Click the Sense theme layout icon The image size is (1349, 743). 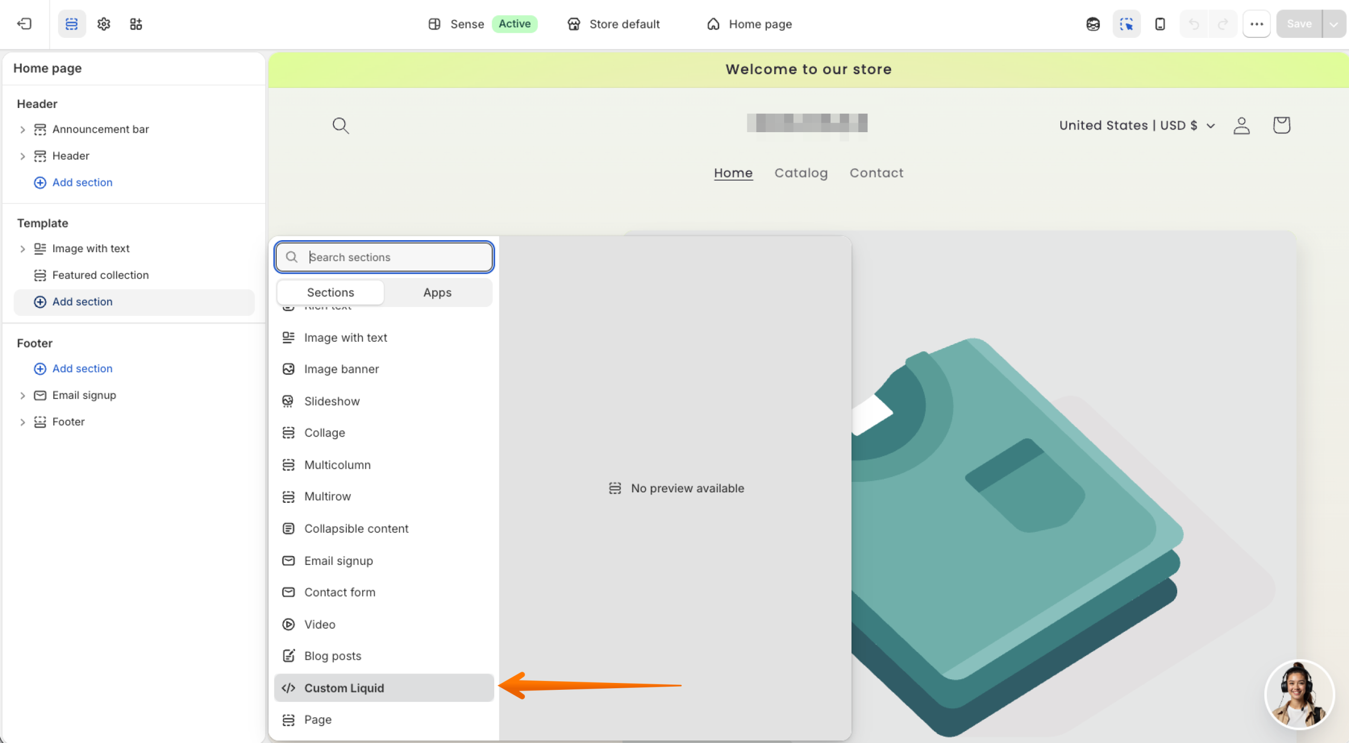click(x=434, y=24)
